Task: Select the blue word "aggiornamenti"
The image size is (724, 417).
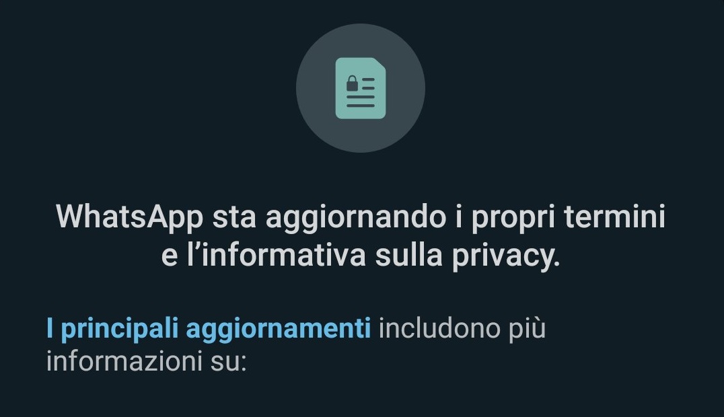Action: tap(279, 330)
